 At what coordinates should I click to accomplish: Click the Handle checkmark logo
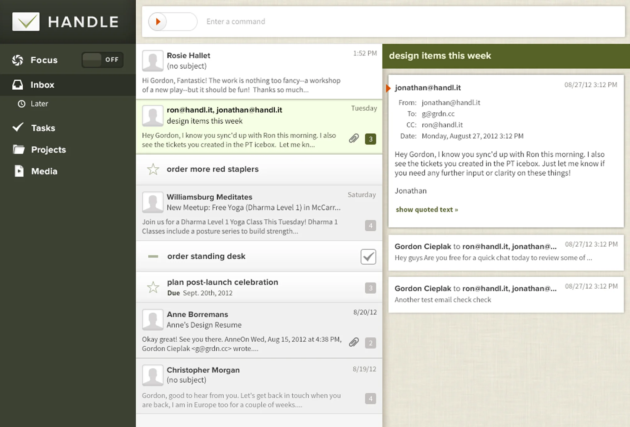[26, 21]
